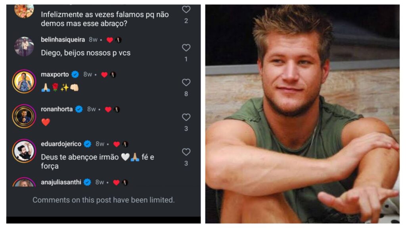Open the belinhasiqueira username link
The height and width of the screenshot is (228, 406).
[63, 40]
